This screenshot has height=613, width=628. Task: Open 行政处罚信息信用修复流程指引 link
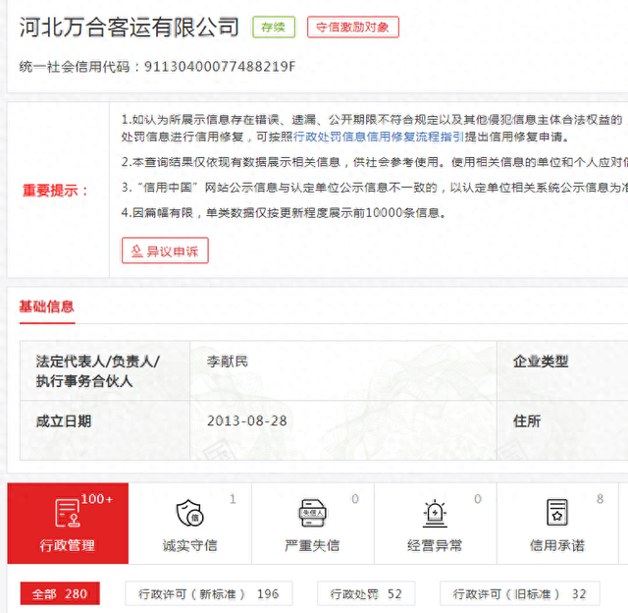point(379,137)
